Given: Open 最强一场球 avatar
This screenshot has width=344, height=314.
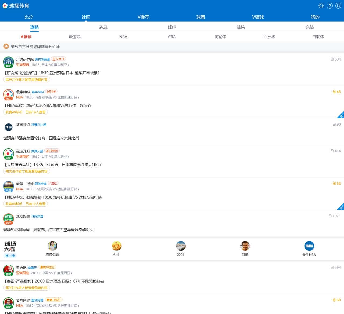Looking at the screenshot, I should click(9, 186).
